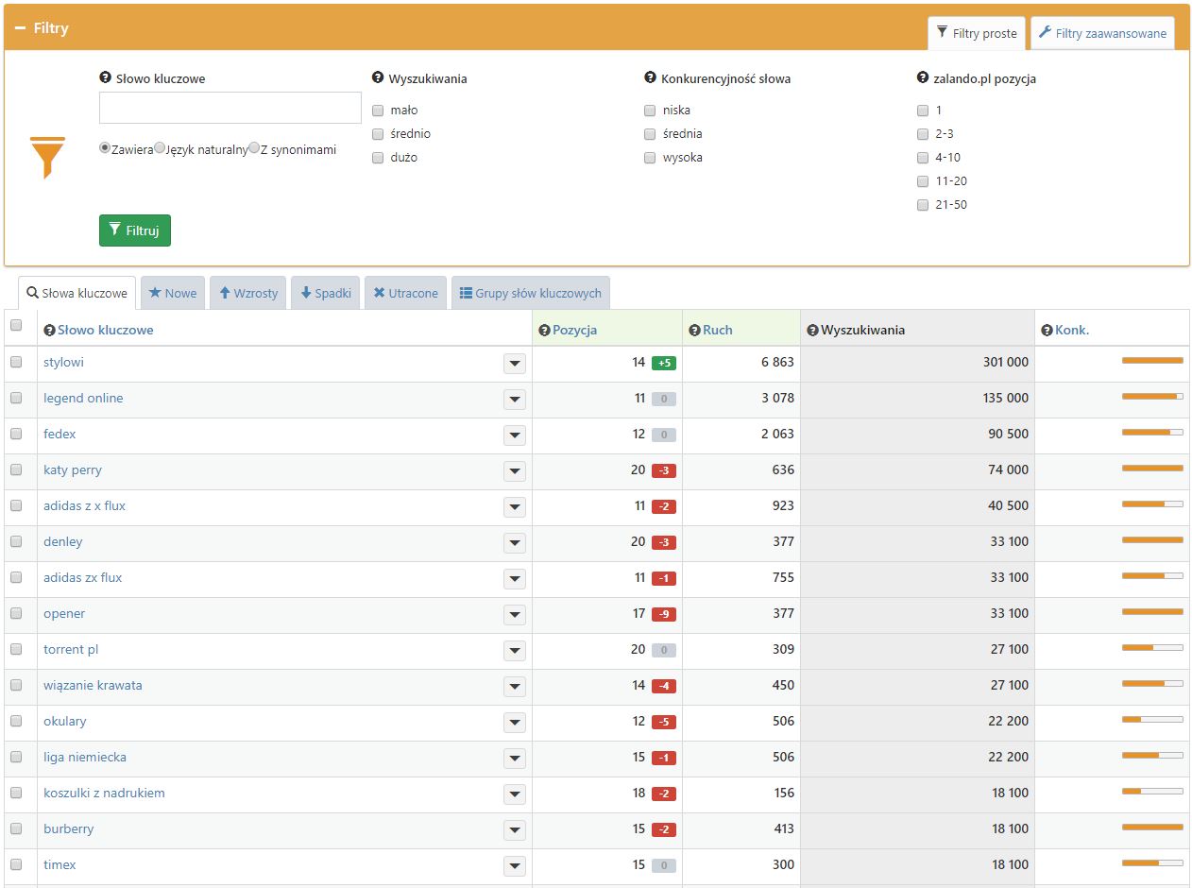This screenshot has width=1192, height=888.
Task: Open dropdown arrow for fedex row
Action: (515, 435)
